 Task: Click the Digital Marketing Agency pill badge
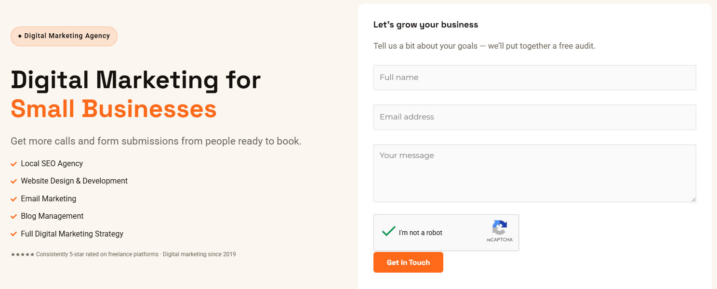tap(64, 36)
